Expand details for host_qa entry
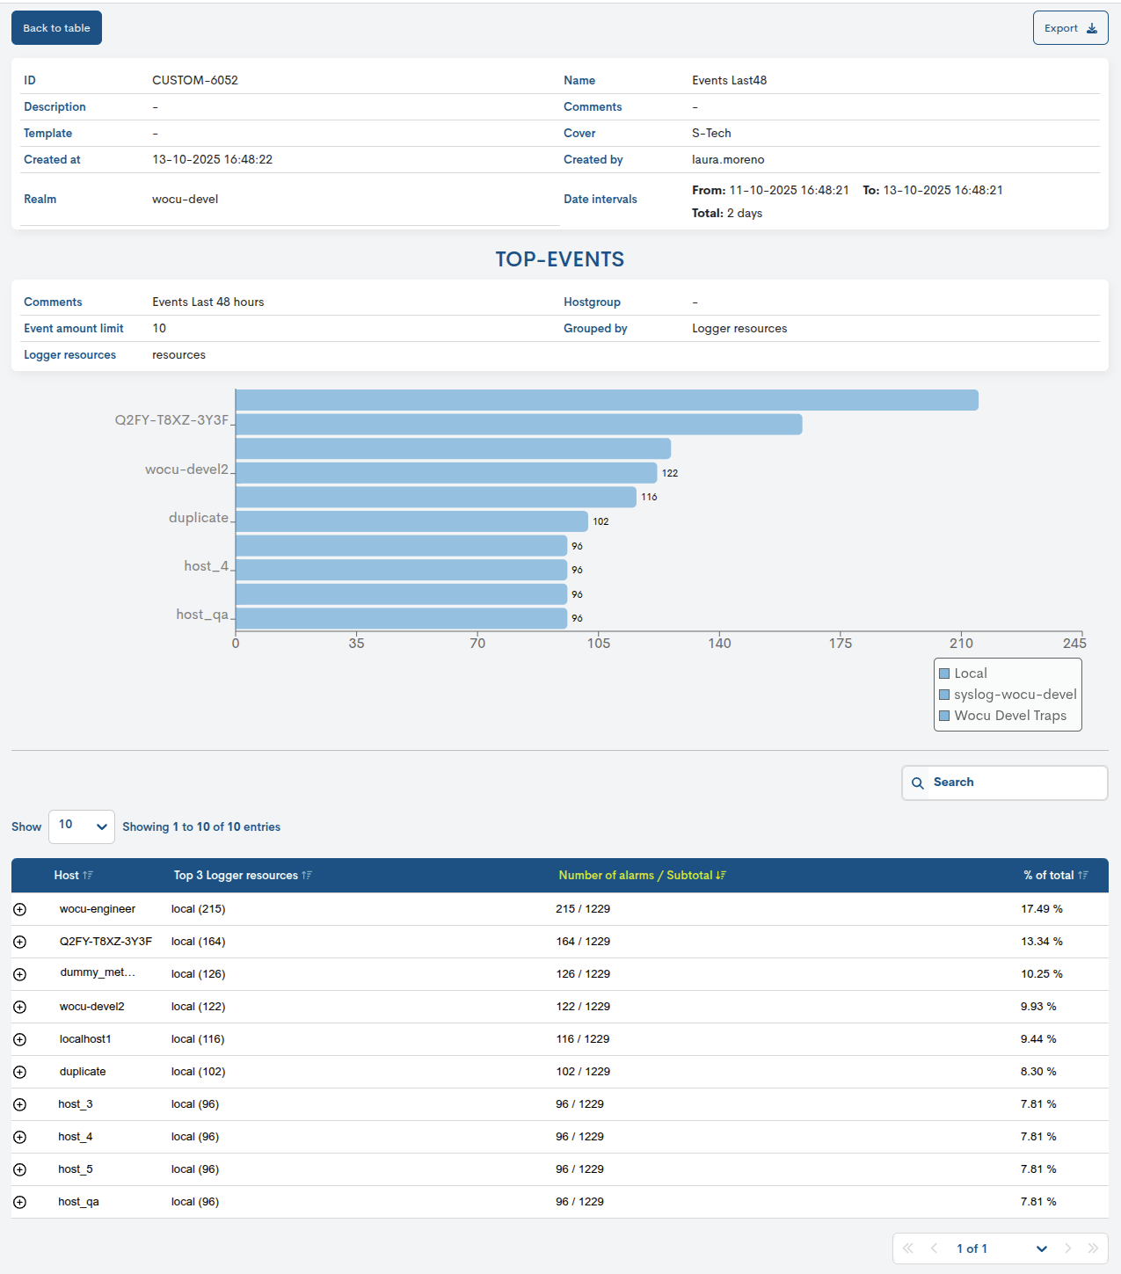The height and width of the screenshot is (1274, 1121). pyautogui.click(x=20, y=1202)
